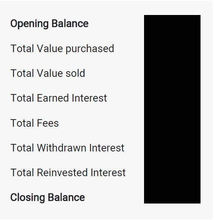Click the redacted value beside Total Reinvested Interest
214x220 pixels.
click(x=172, y=172)
